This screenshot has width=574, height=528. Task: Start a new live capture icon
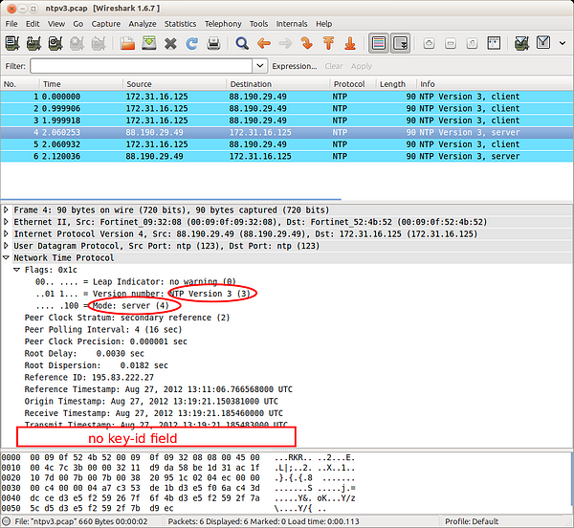coord(55,43)
